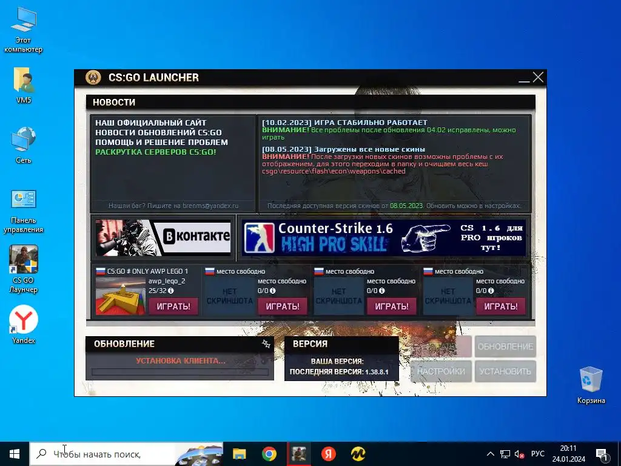Click the search highlights picture in taskbar search
The height and width of the screenshot is (466, 621).
click(x=199, y=454)
